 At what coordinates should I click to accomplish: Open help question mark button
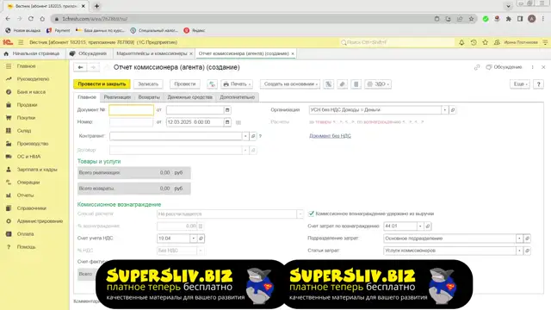tap(538, 84)
